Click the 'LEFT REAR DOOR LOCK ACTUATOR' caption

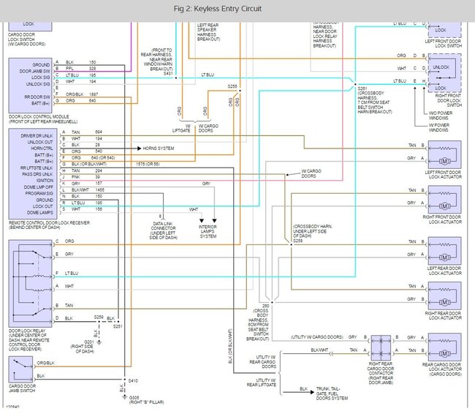point(444,271)
